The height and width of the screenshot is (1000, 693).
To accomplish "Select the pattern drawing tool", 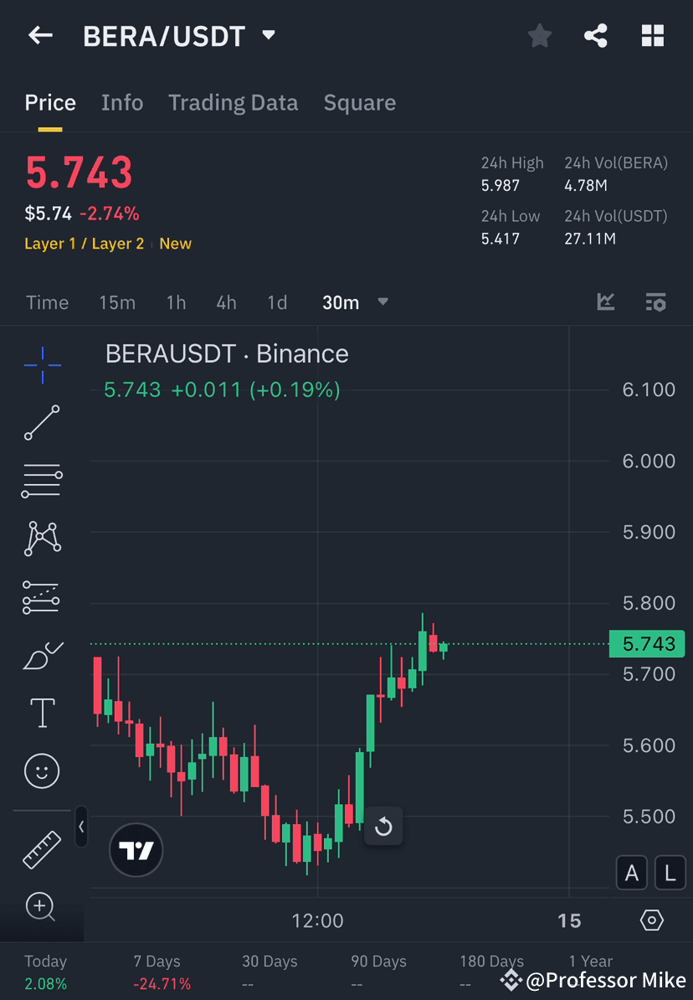I will tap(42, 539).
